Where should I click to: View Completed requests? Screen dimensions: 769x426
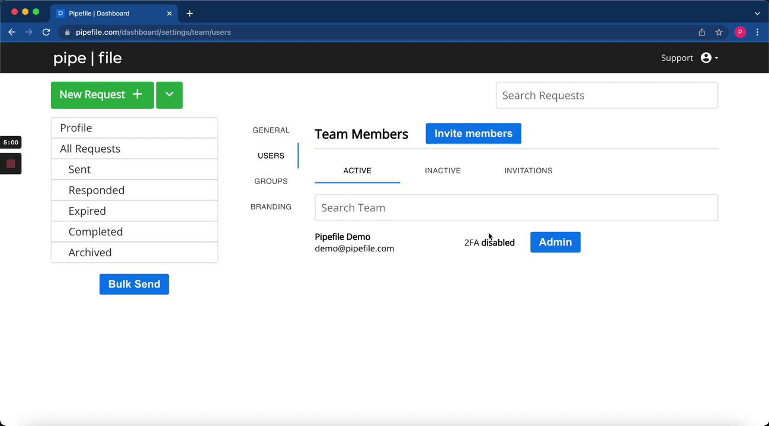click(x=134, y=231)
